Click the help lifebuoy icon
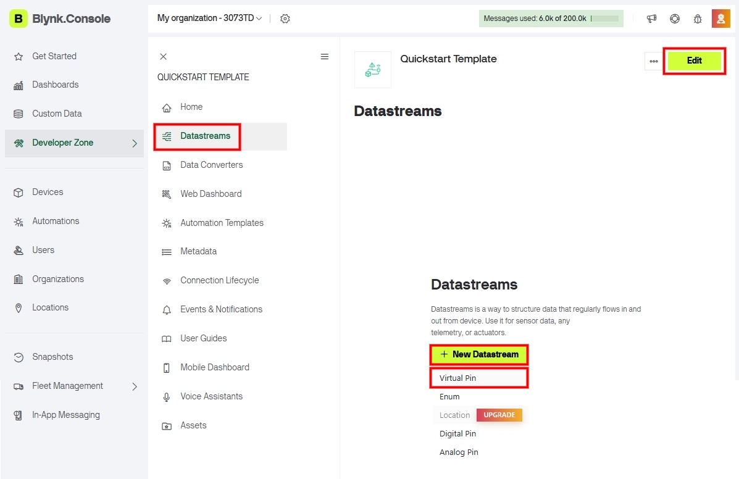Screen dimensions: 739x479 point(675,19)
